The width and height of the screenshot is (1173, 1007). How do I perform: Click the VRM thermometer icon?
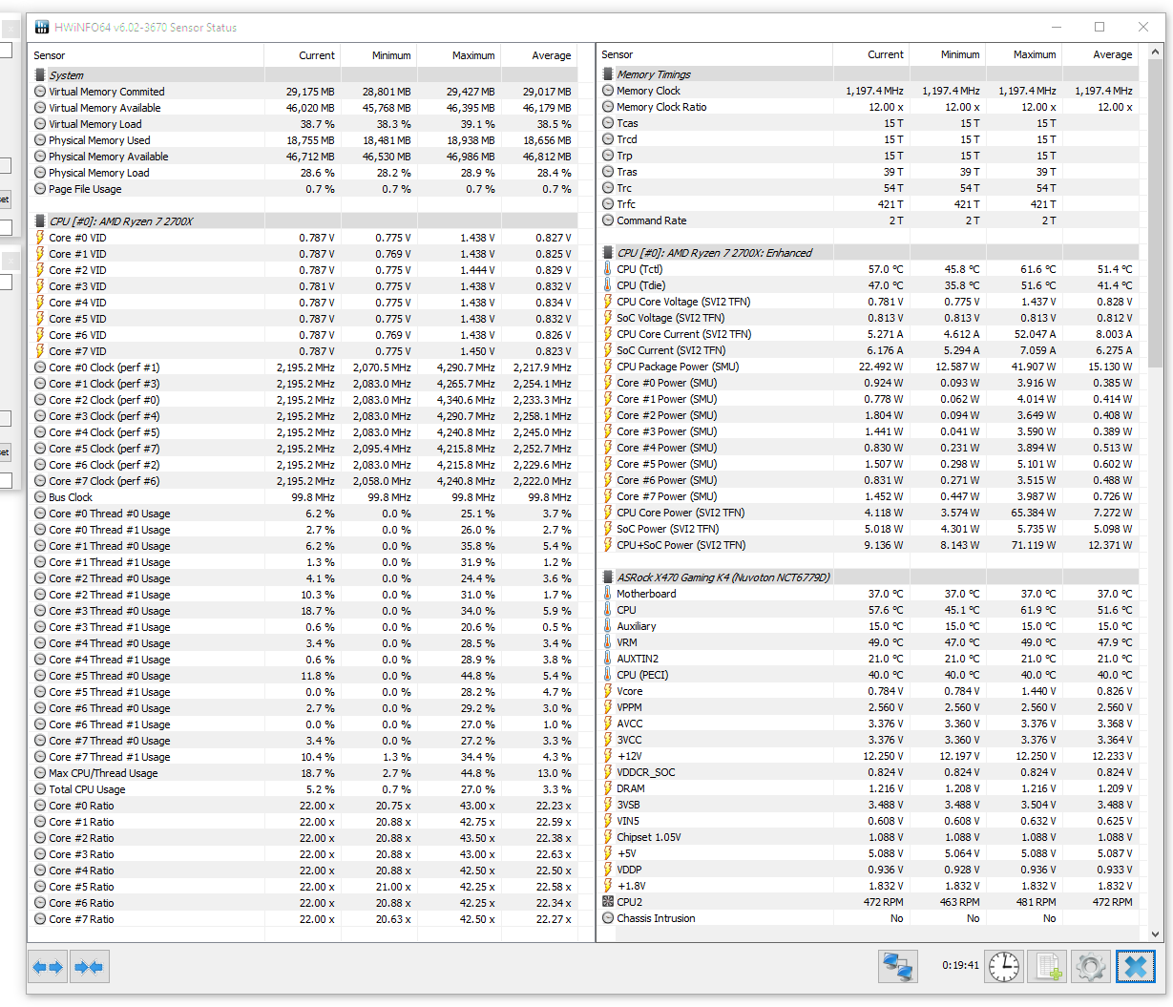click(608, 642)
